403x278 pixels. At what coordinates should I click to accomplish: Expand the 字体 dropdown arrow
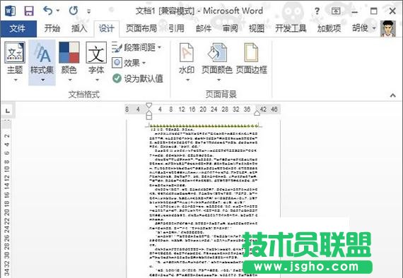pyautogui.click(x=97, y=80)
